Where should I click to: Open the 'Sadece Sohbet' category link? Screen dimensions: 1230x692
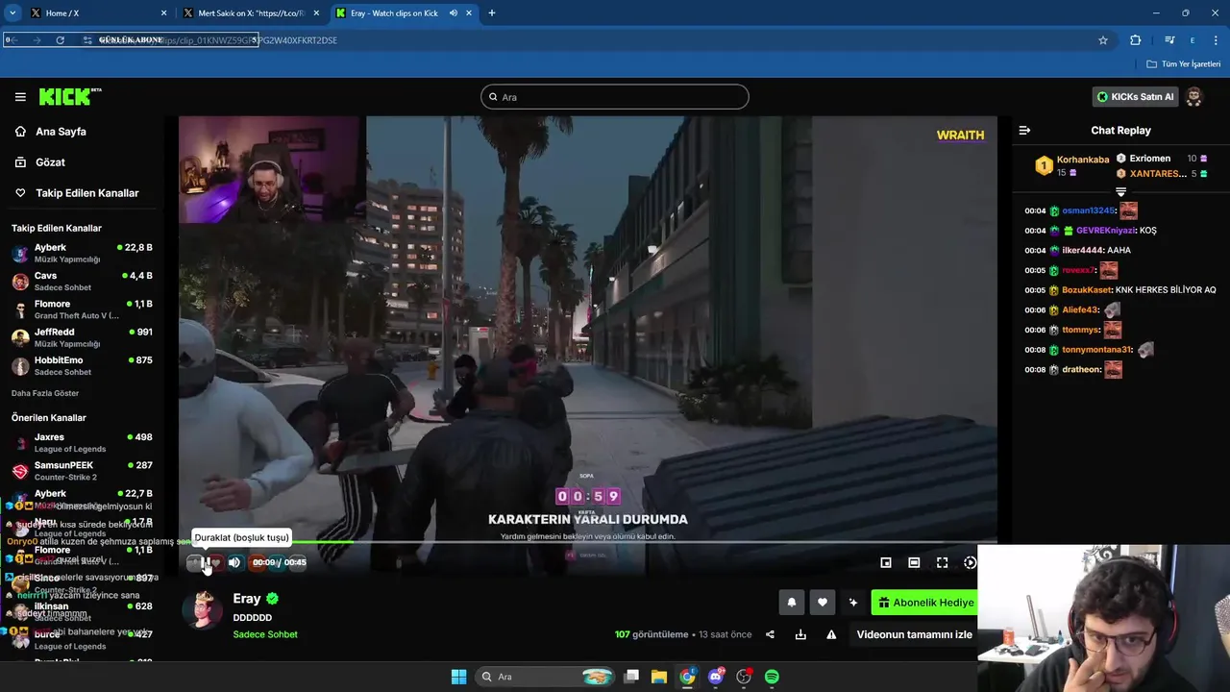click(x=265, y=634)
